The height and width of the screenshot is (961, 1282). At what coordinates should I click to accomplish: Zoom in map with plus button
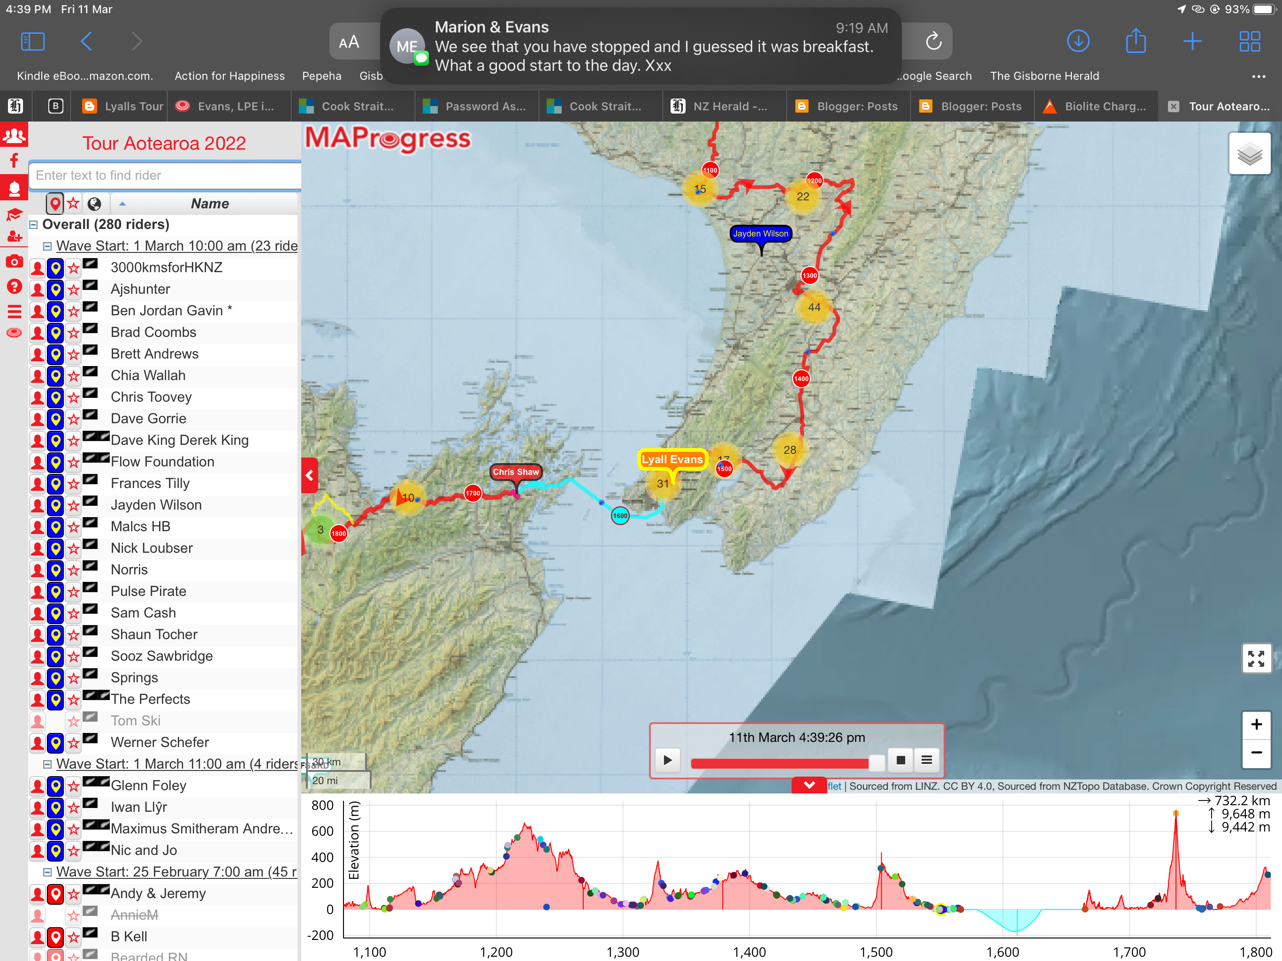pyautogui.click(x=1256, y=725)
